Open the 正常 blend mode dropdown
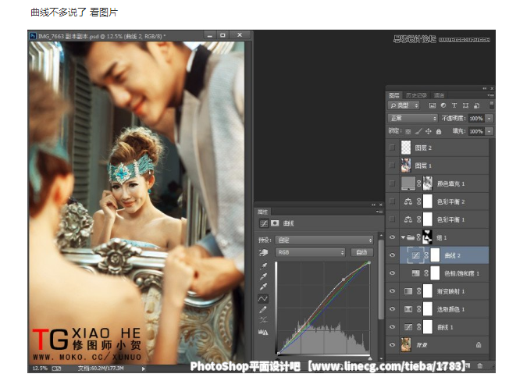509x381 pixels. click(413, 119)
